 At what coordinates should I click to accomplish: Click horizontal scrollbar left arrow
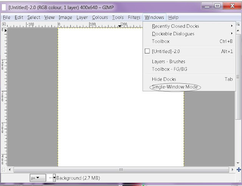pos(10,170)
